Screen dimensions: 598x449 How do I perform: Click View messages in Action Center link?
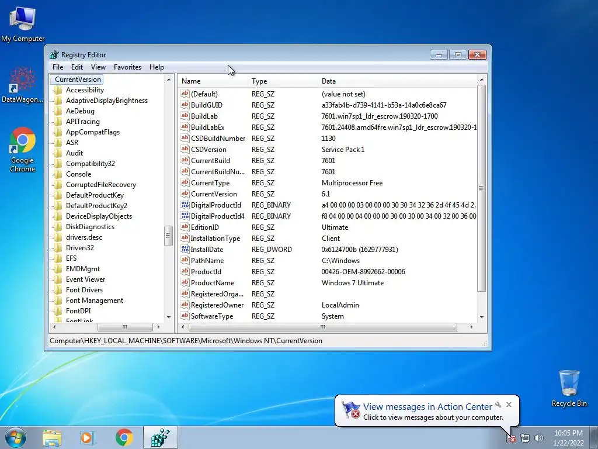click(x=427, y=407)
